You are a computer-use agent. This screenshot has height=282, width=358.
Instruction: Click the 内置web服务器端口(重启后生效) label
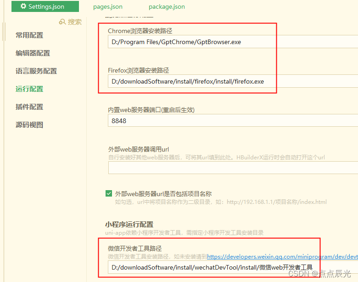[151, 110]
